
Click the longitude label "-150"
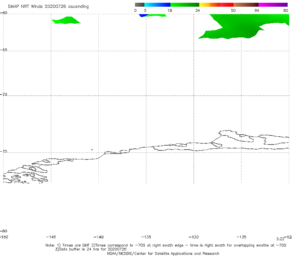4,237
